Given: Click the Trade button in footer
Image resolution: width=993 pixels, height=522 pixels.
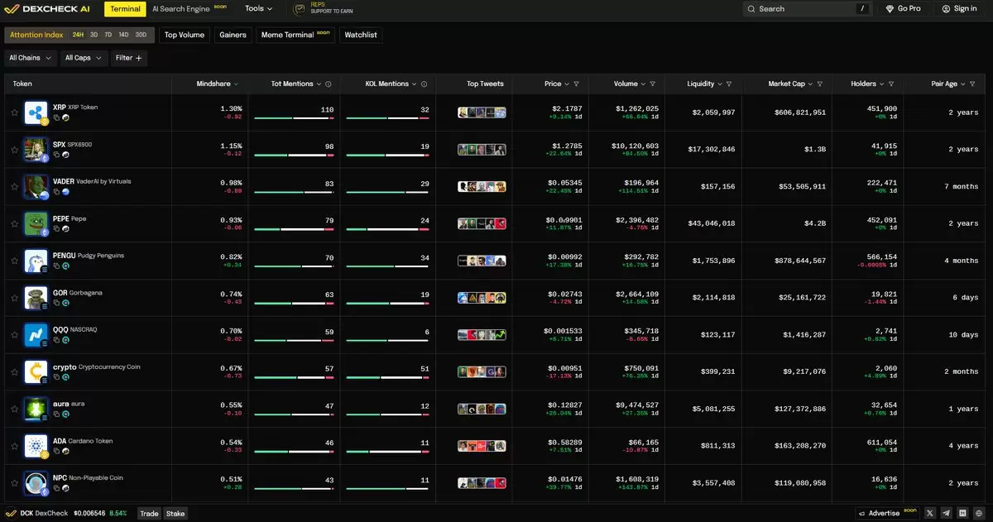Looking at the screenshot, I should pyautogui.click(x=149, y=514).
